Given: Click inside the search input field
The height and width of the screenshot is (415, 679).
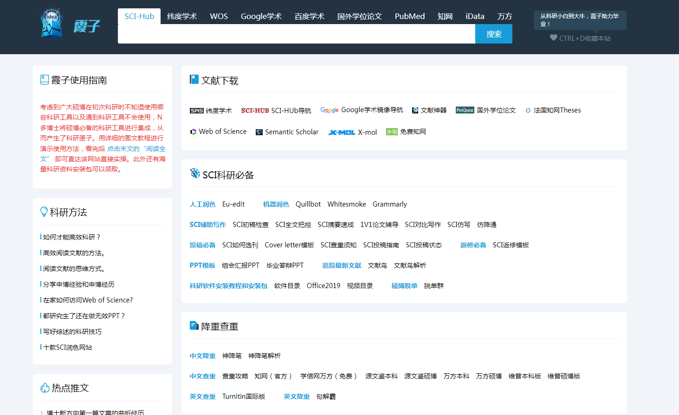Looking at the screenshot, I should coord(296,34).
